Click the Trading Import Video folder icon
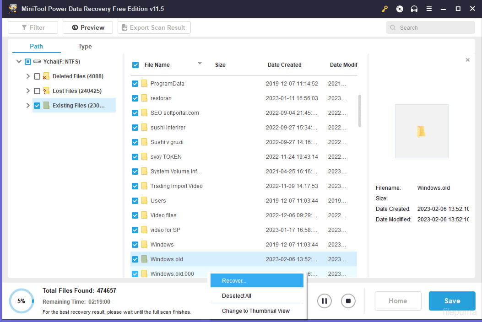 144,186
